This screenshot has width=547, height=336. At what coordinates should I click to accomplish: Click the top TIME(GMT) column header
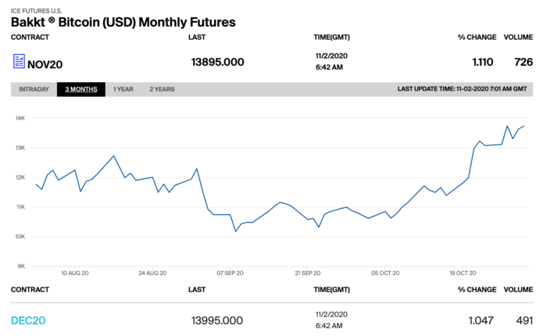click(x=331, y=38)
